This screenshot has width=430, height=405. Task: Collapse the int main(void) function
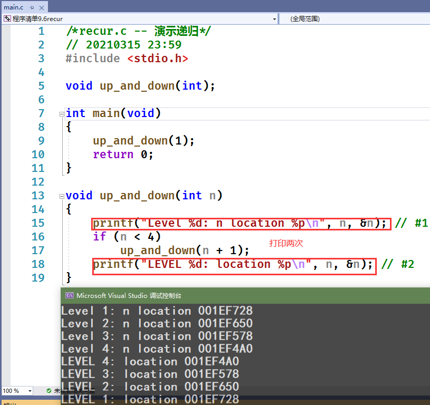tap(62, 114)
